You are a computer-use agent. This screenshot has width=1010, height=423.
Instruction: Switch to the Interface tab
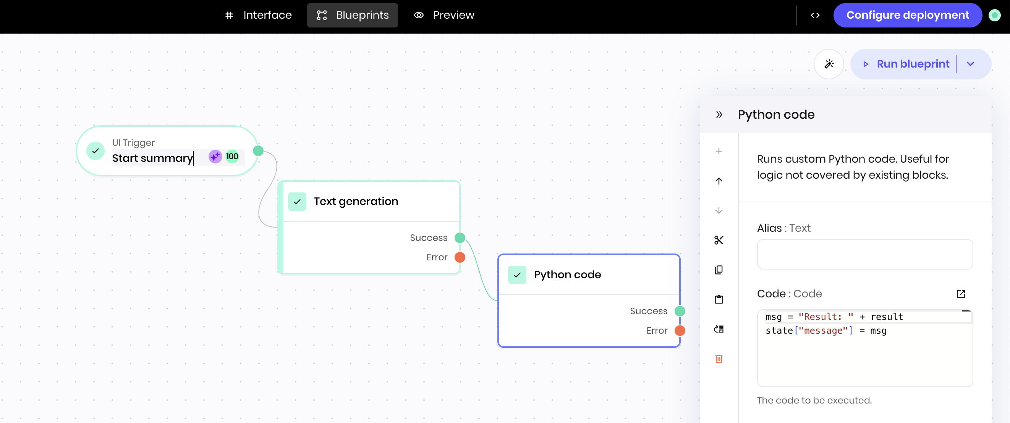[x=258, y=15]
